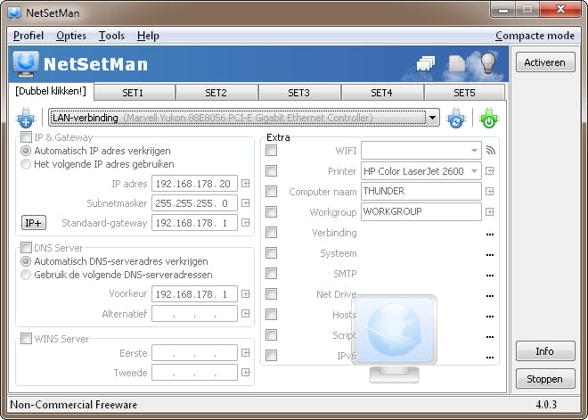The width and height of the screenshot is (588, 420).
Task: Get current value icon beside Voorkeur DNS
Action: click(246, 294)
